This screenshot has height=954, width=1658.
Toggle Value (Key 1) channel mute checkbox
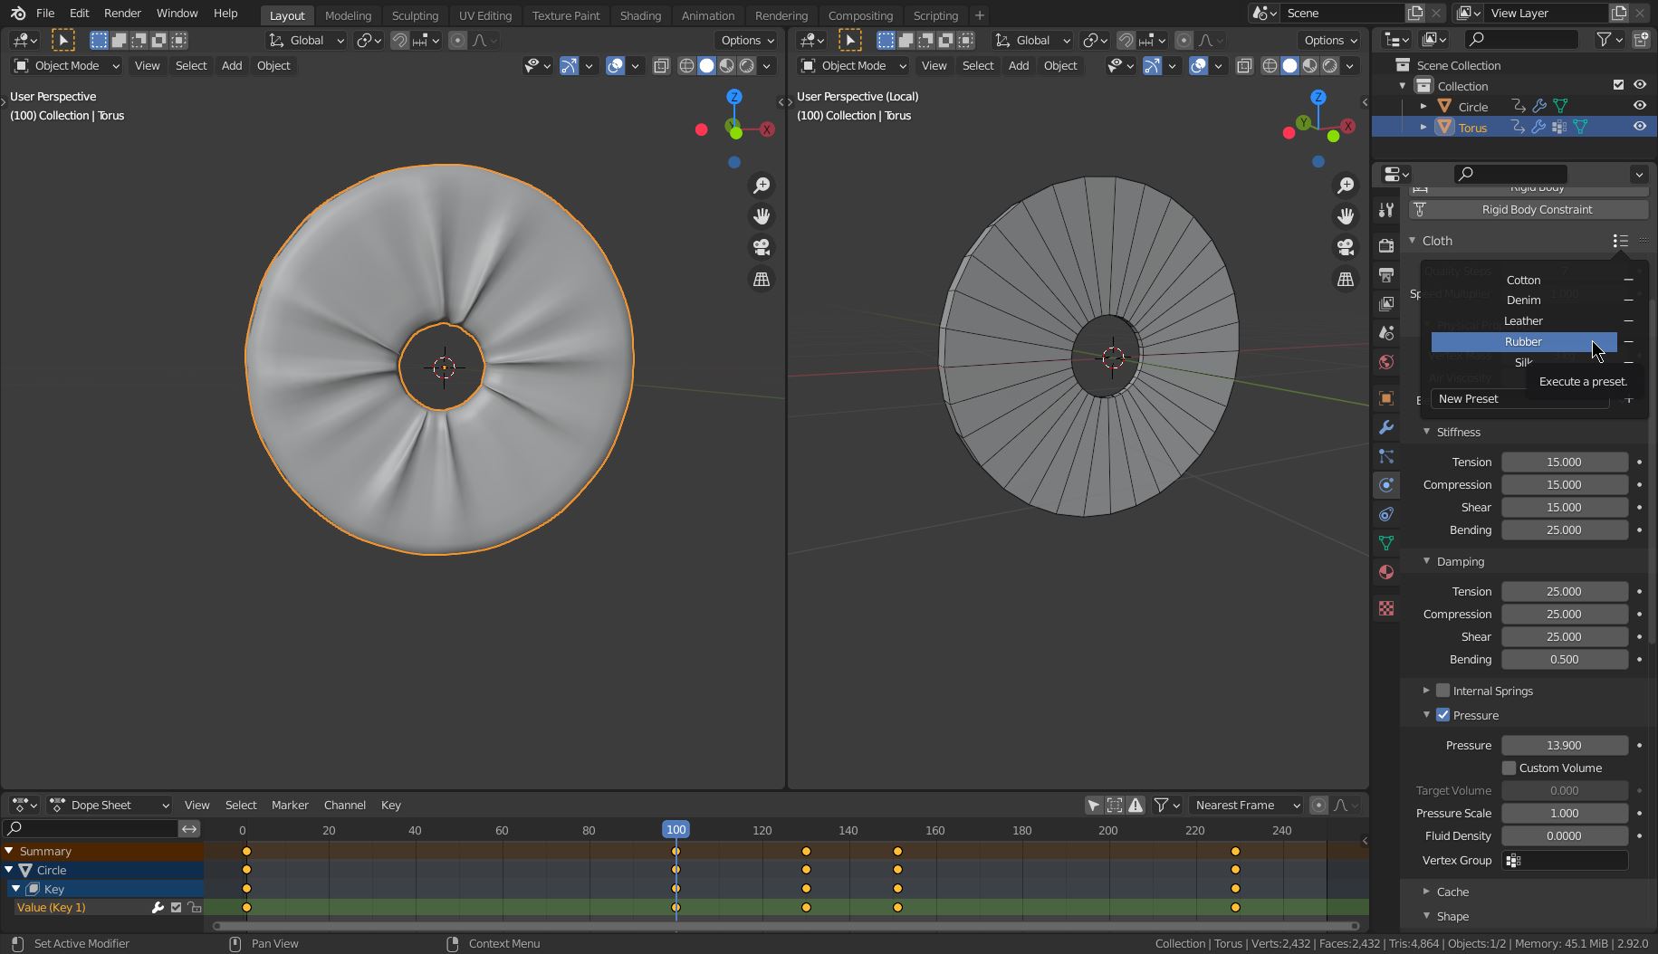coord(176,907)
